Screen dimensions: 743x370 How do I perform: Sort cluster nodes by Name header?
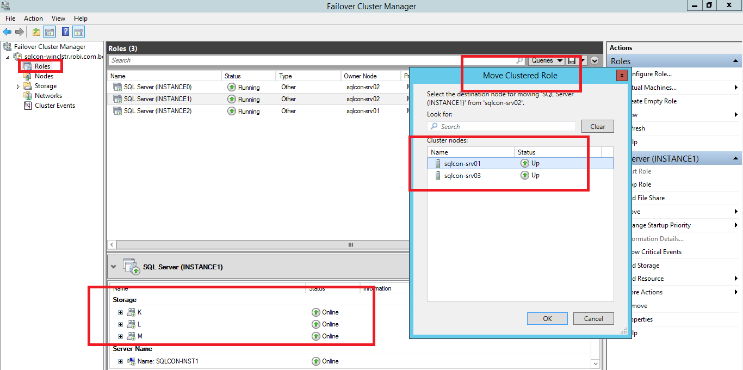(471, 152)
